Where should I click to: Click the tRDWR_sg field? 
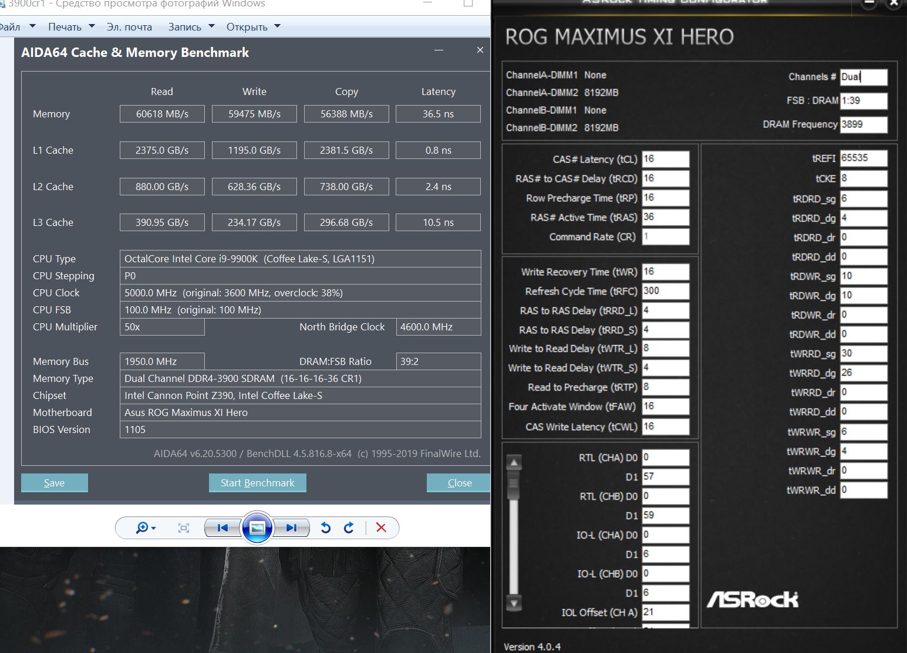tap(864, 276)
